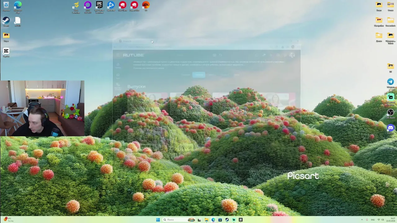Open the Игры folder on desktop
397x223 pixels.
6,37
